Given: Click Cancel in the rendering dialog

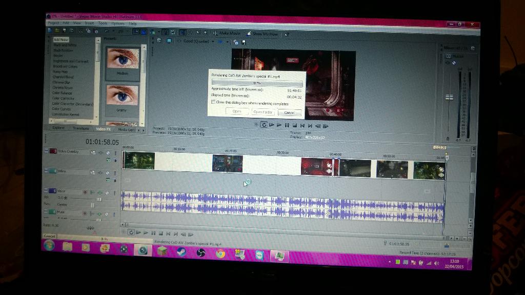Looking at the screenshot, I should 289,113.
